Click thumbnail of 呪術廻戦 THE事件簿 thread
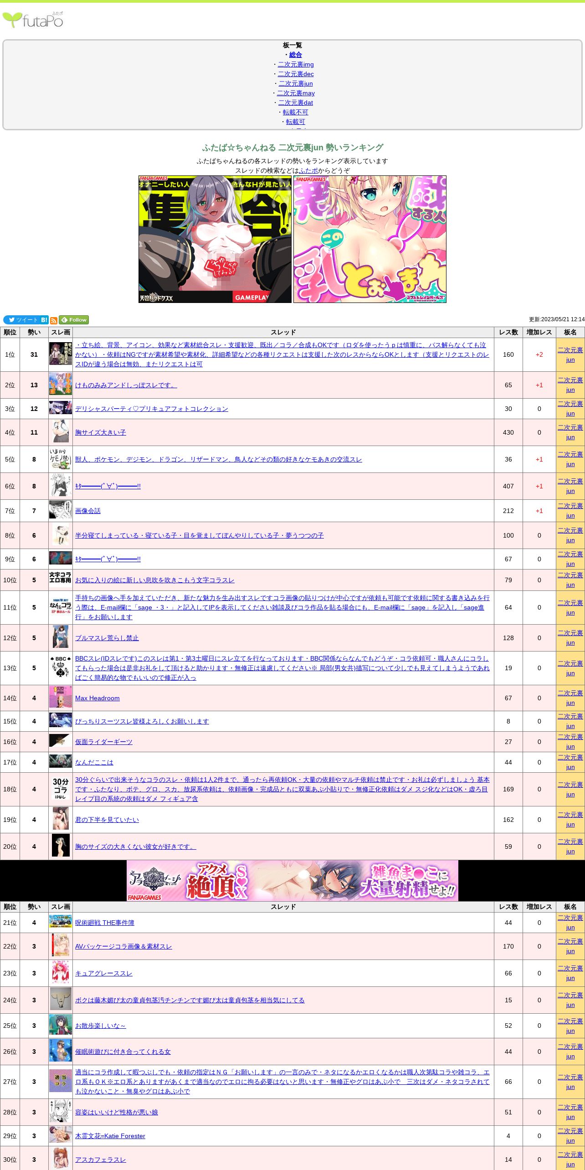585x1170 pixels. point(61,921)
